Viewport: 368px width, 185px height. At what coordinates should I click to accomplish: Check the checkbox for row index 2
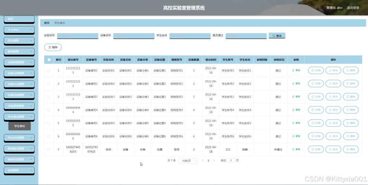pos(49,84)
